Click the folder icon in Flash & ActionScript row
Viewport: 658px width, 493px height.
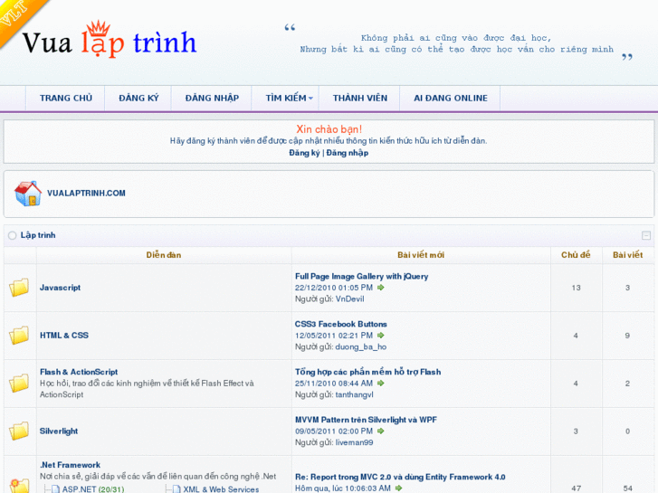tap(19, 383)
